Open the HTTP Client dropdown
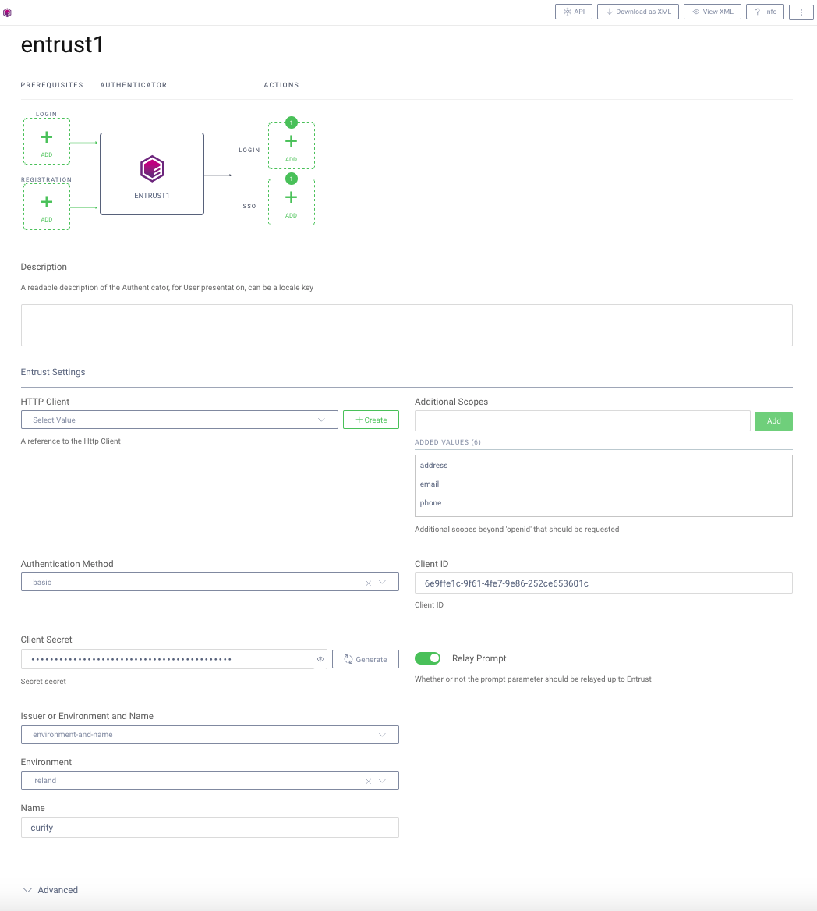Screen dimensions: 817x911 click(x=179, y=419)
